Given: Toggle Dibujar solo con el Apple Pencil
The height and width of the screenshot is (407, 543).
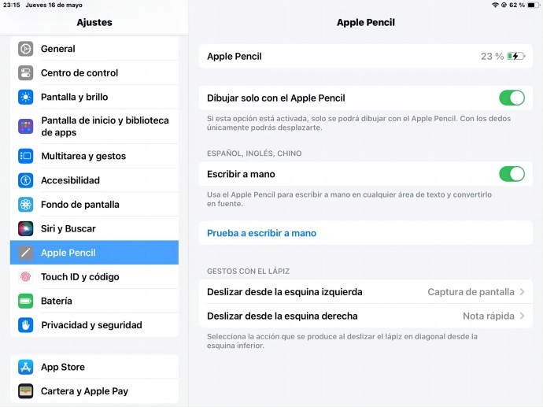Looking at the screenshot, I should [x=512, y=98].
